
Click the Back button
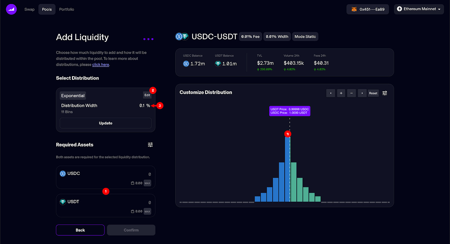(x=80, y=230)
